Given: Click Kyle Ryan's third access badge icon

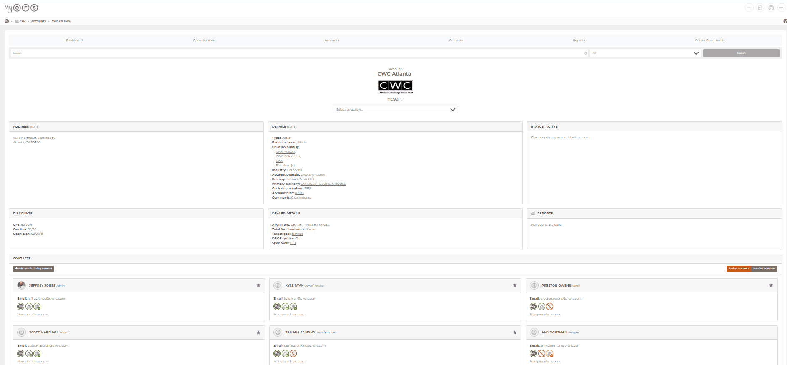Looking at the screenshot, I should click(293, 306).
